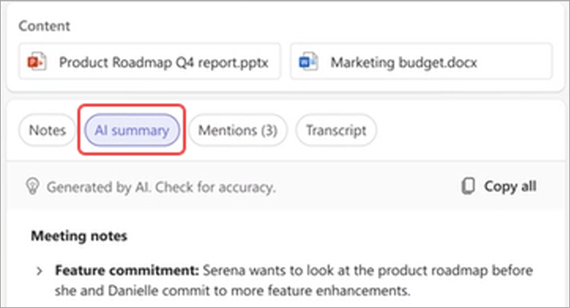Click the Word icon on the budget file

(309, 62)
